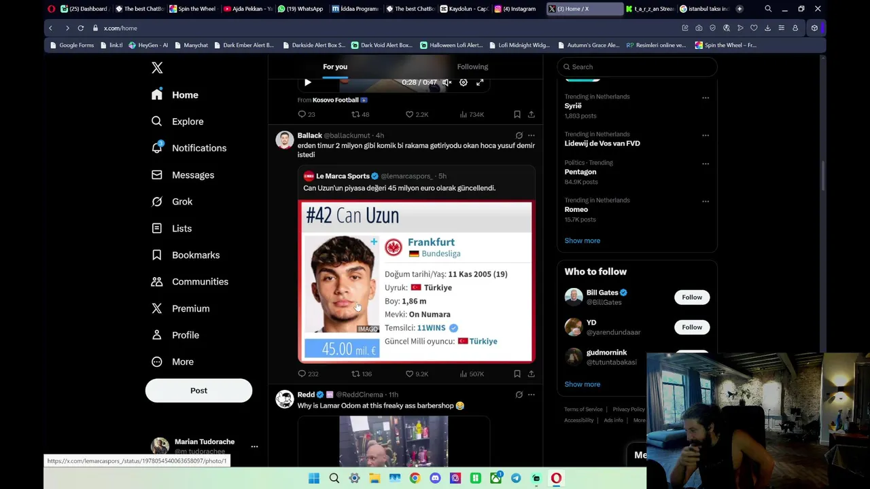
Task: Click Show more under trending topics
Action: [582, 241]
